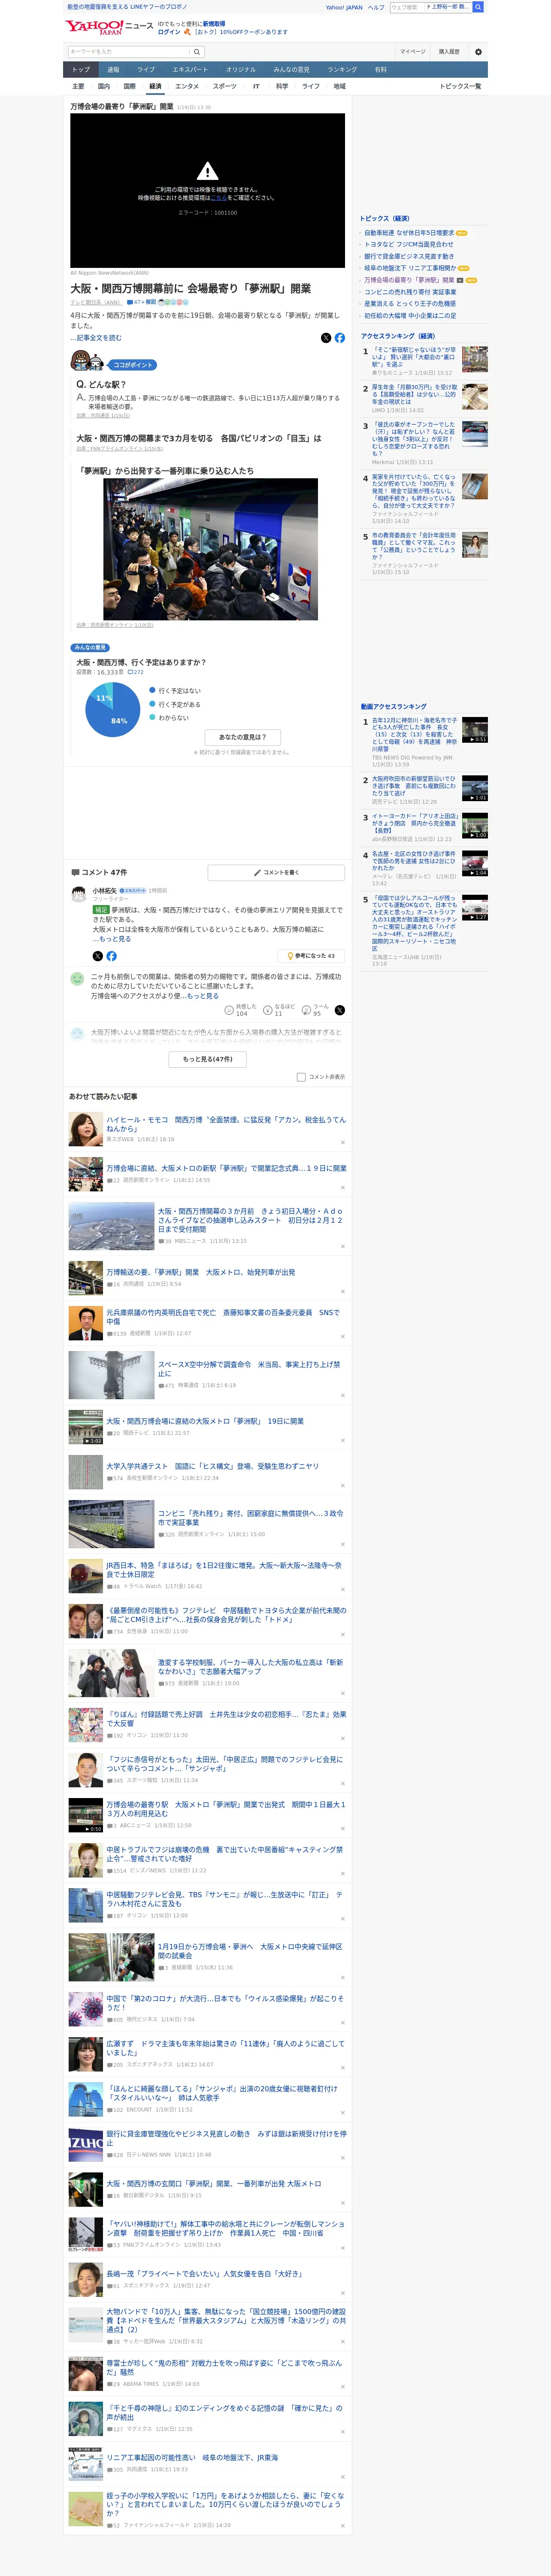This screenshot has width=551, height=2576.
Task: Click the photo of crowded 夢洲駅 train platform
Action: (210, 549)
